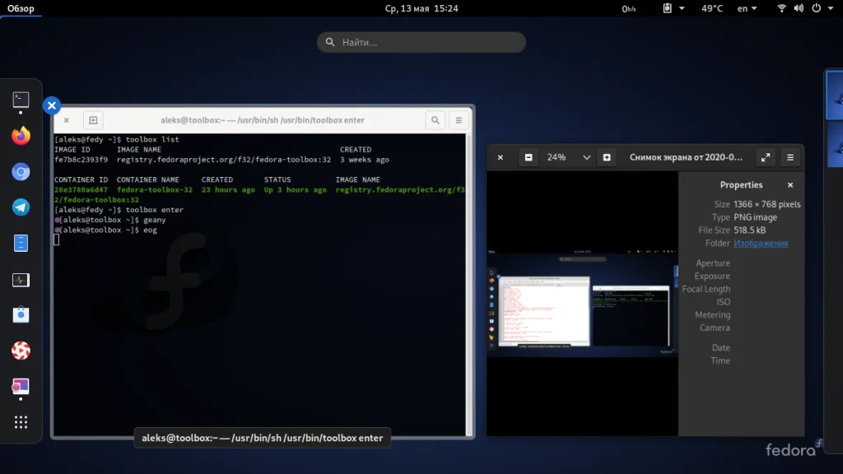The width and height of the screenshot is (843, 474).
Task: Click the zoom out minus button
Action: pyautogui.click(x=529, y=157)
